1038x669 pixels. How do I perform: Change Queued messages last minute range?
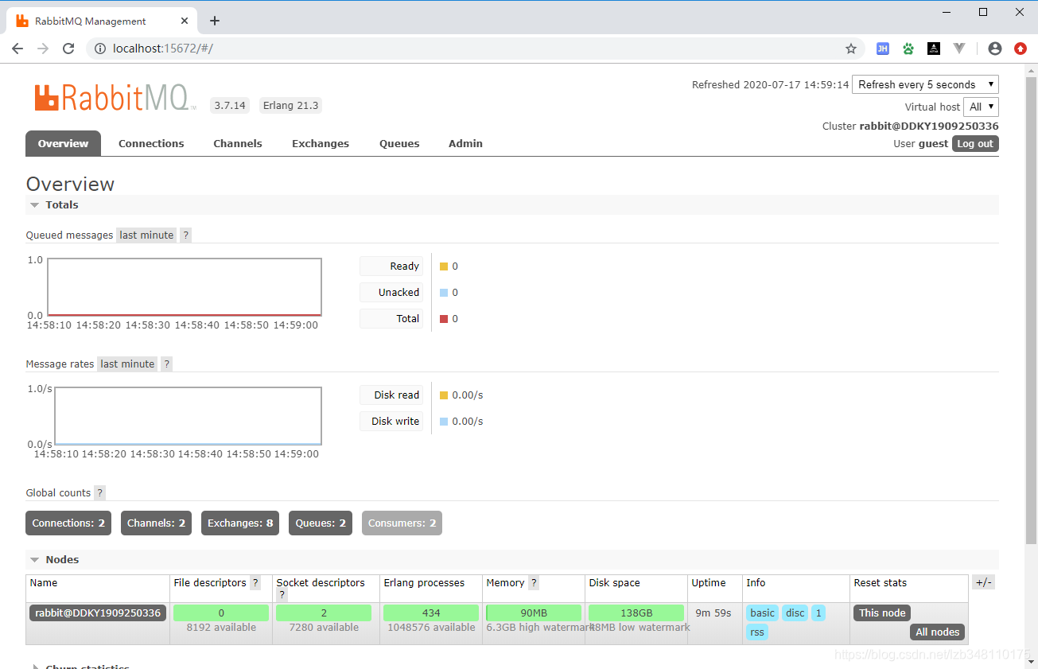pyautogui.click(x=146, y=235)
